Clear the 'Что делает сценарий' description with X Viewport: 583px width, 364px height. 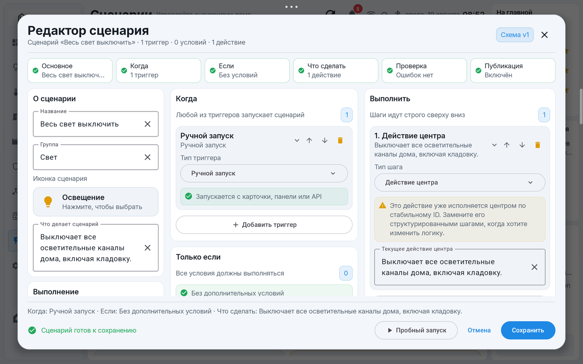click(x=148, y=248)
